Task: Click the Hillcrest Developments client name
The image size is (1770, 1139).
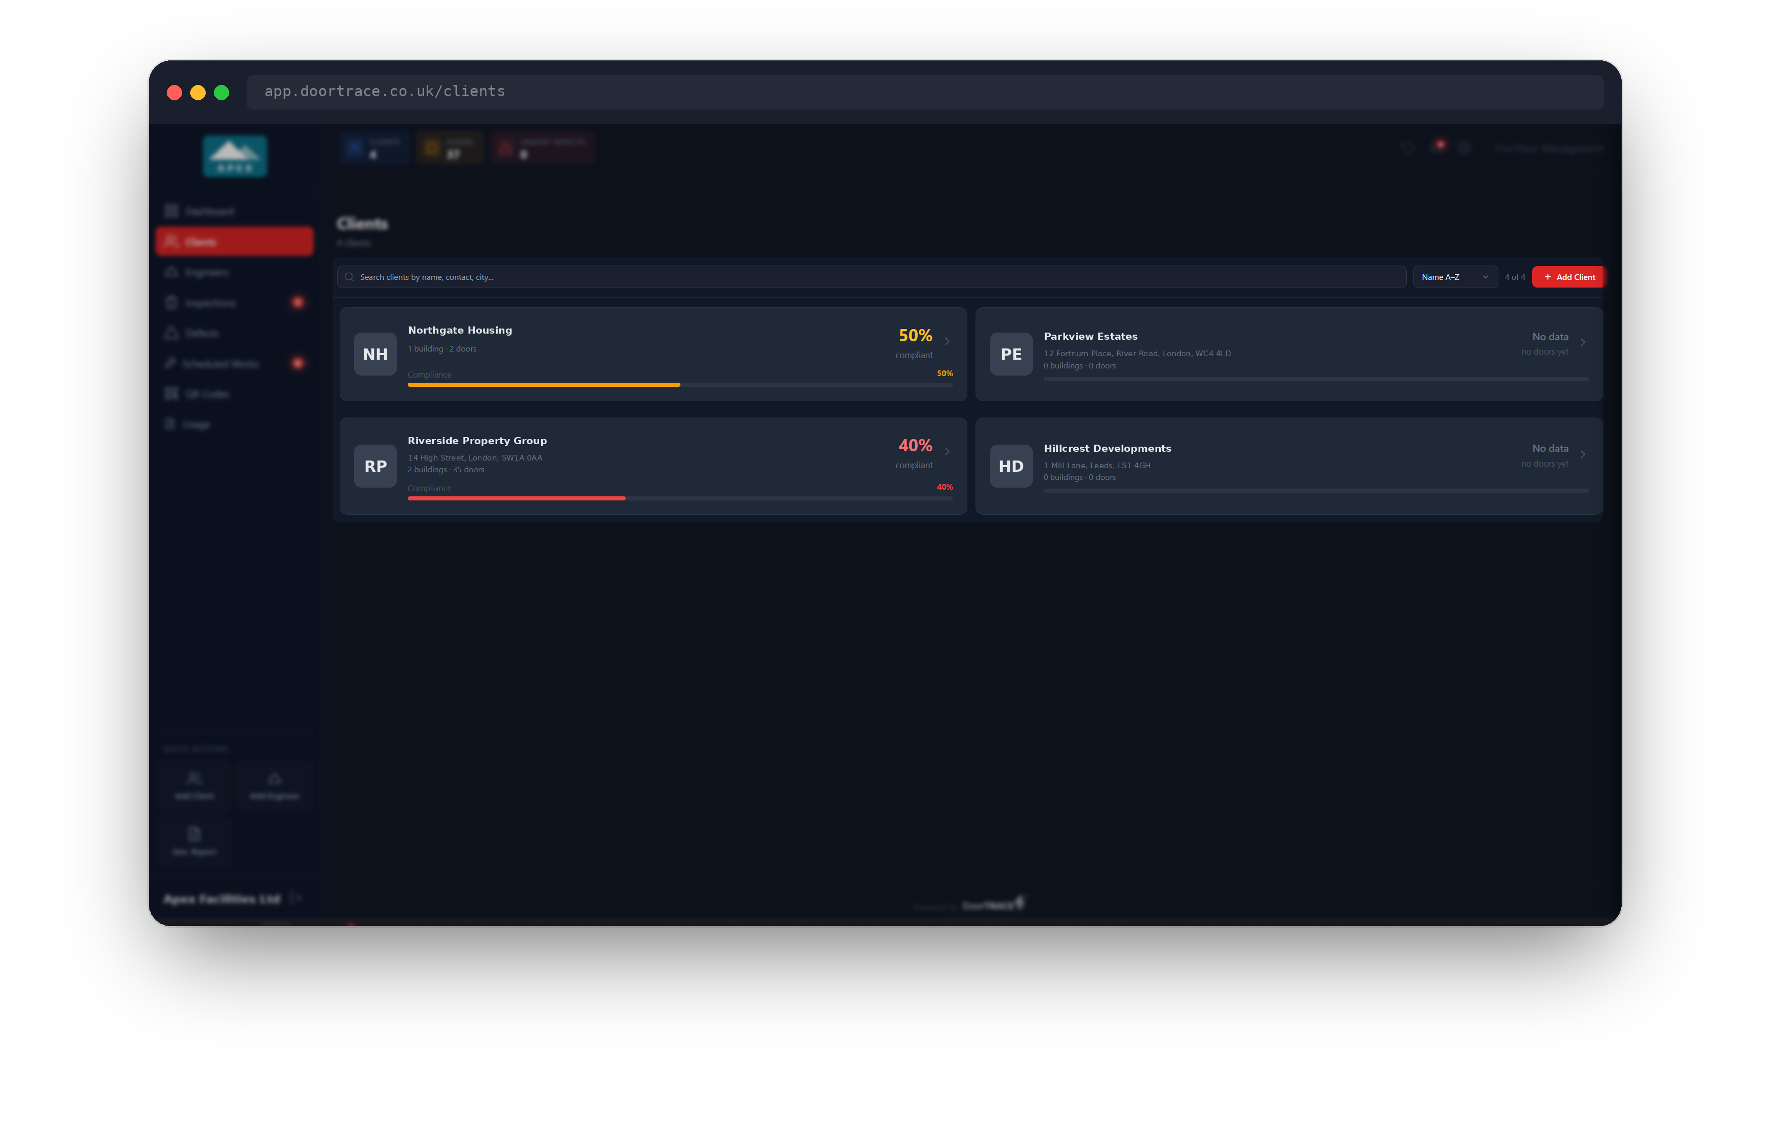Action: click(1107, 448)
